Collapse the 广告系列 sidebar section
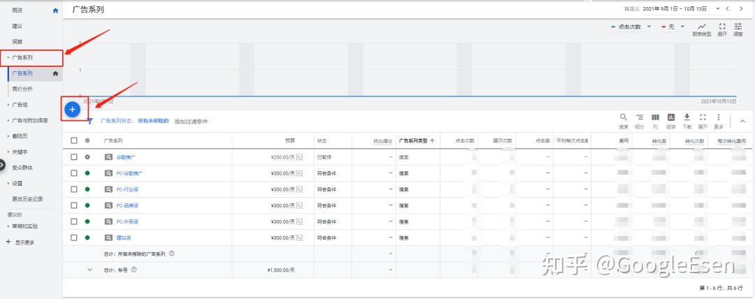Viewport: 755px width, 299px height. (x=8, y=58)
